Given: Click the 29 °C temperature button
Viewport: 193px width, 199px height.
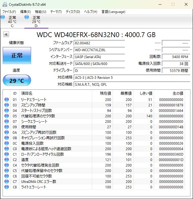Looking at the screenshot, I should [17, 81].
